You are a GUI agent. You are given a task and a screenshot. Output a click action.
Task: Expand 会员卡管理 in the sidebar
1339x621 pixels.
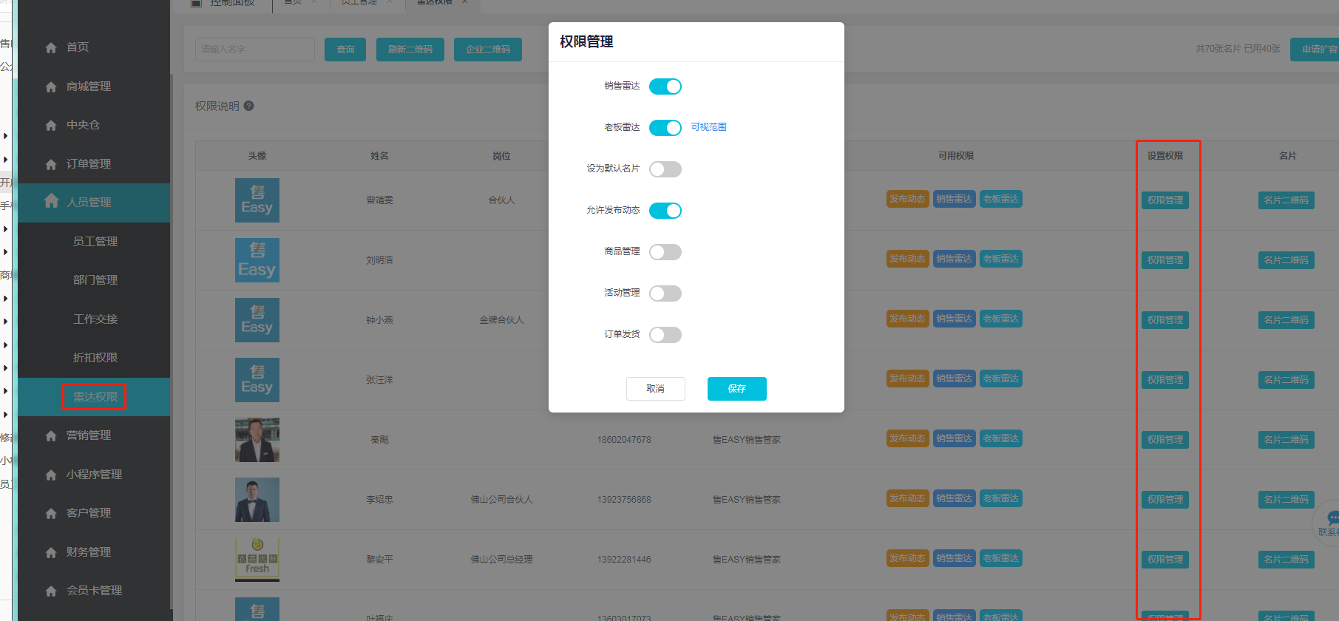tap(94, 591)
